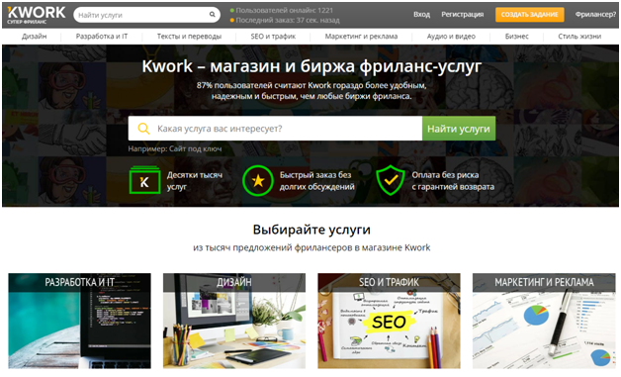Viewport: 621px width, 377px height.
Task: Open the 'РАЗРАБОТКА И IT' category card
Action: [x=80, y=321]
